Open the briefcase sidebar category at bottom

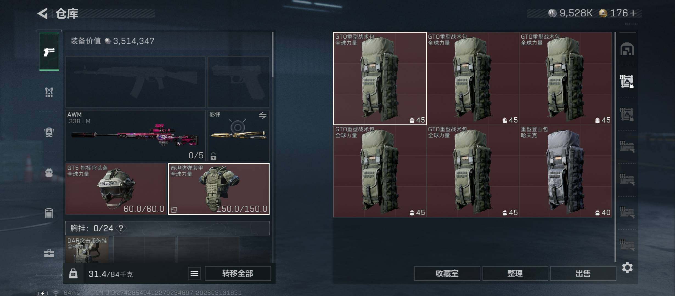click(x=49, y=253)
